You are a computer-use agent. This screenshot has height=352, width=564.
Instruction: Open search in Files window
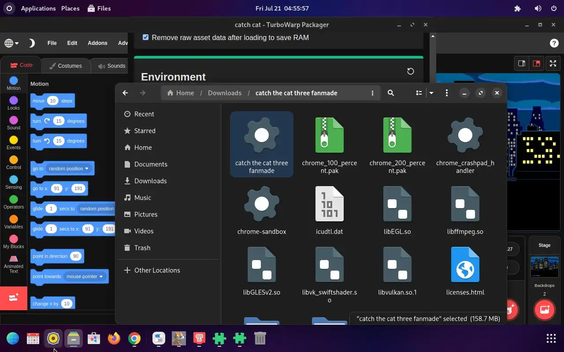coord(390,93)
